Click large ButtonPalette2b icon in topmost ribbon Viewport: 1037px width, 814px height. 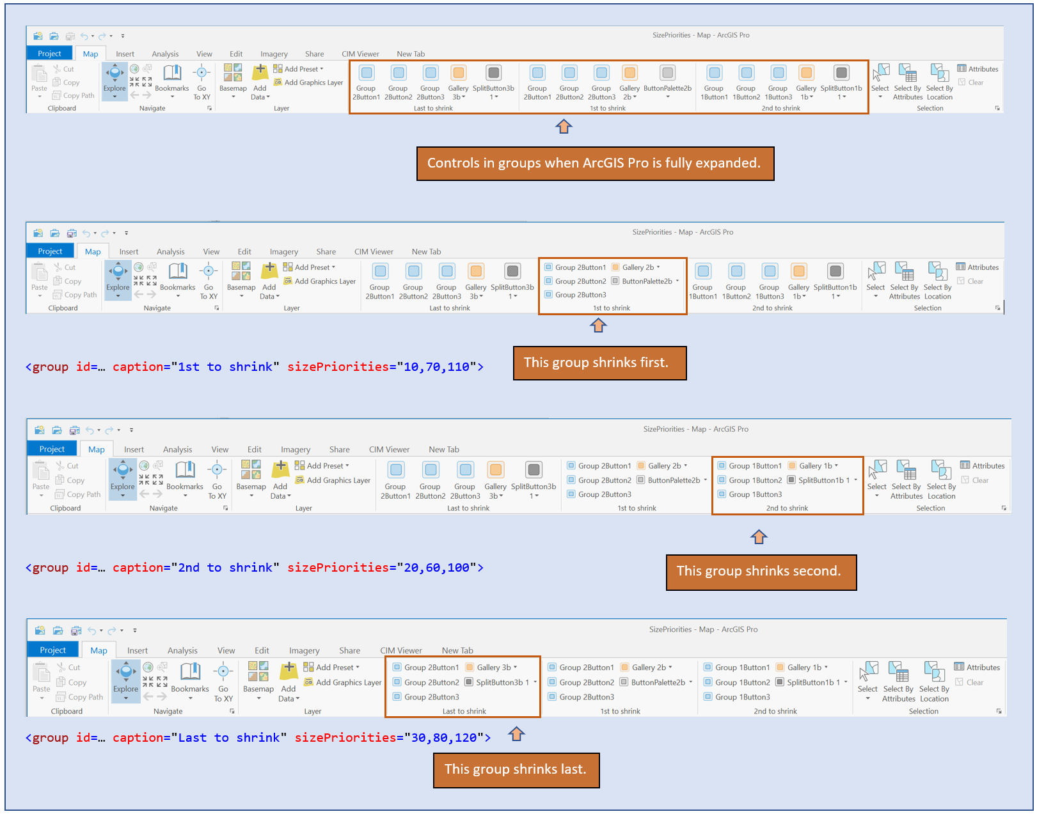[667, 74]
